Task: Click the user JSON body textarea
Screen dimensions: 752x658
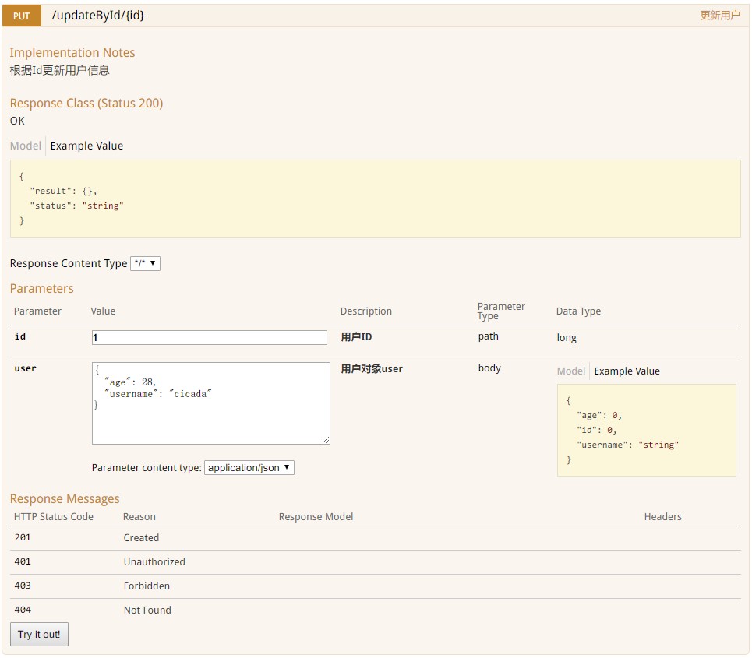Action: (210, 402)
